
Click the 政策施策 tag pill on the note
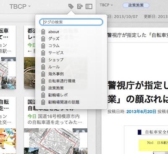[136, 5]
